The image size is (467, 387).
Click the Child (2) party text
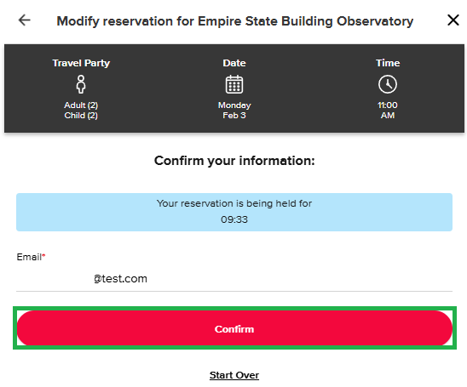click(81, 116)
